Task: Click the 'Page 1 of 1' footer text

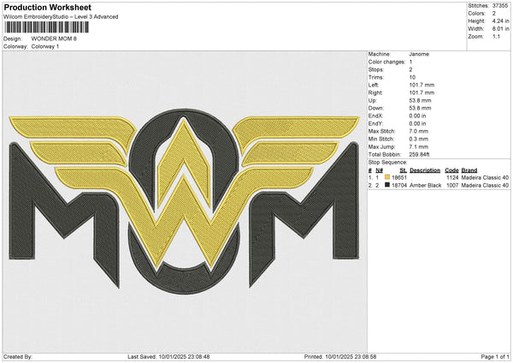Action: (495, 357)
